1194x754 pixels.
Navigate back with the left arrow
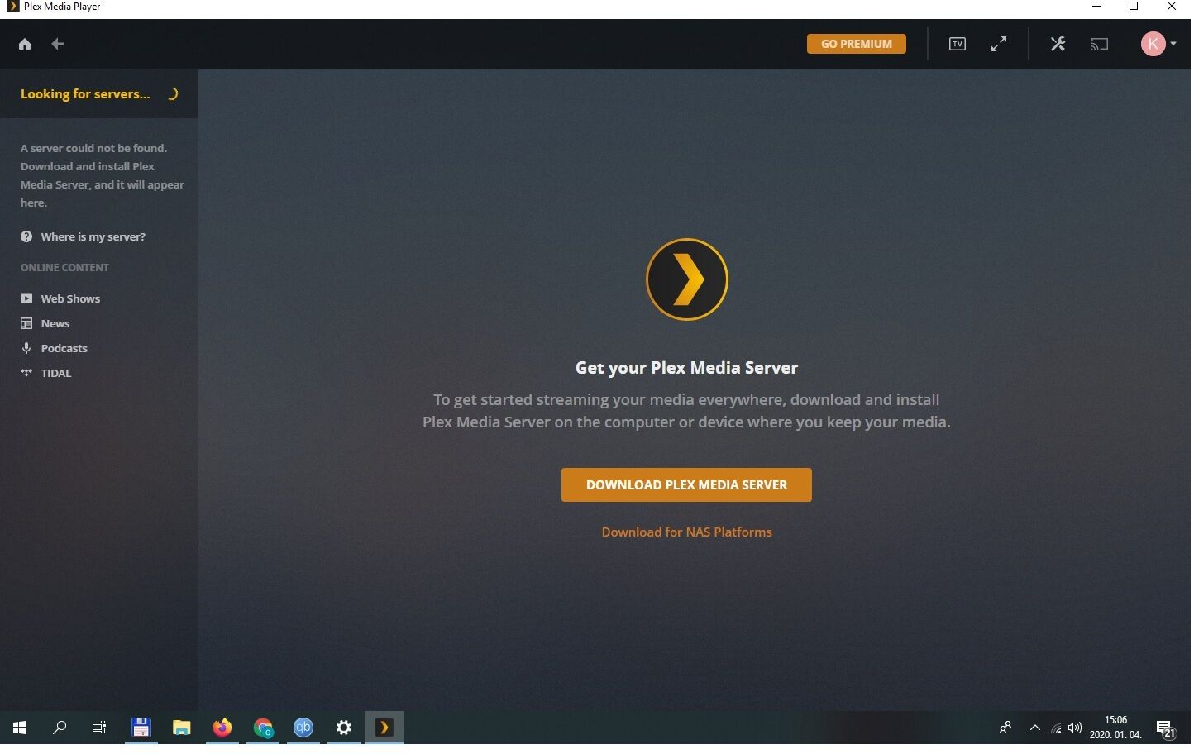(x=58, y=44)
